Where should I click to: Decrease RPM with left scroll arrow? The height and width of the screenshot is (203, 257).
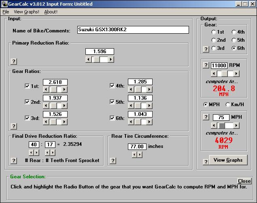(214, 74)
